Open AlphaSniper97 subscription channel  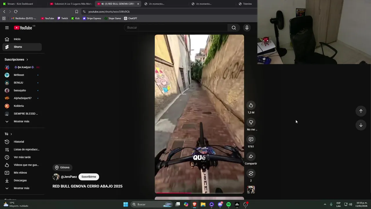pyautogui.click(x=22, y=98)
